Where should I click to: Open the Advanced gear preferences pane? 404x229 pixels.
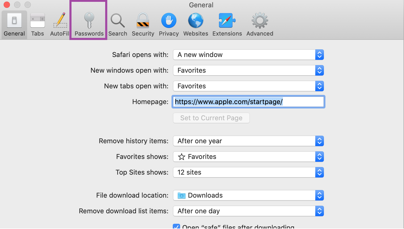click(260, 25)
